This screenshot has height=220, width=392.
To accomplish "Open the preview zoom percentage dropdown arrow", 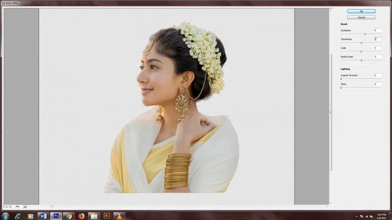I will pyautogui.click(x=25, y=207).
